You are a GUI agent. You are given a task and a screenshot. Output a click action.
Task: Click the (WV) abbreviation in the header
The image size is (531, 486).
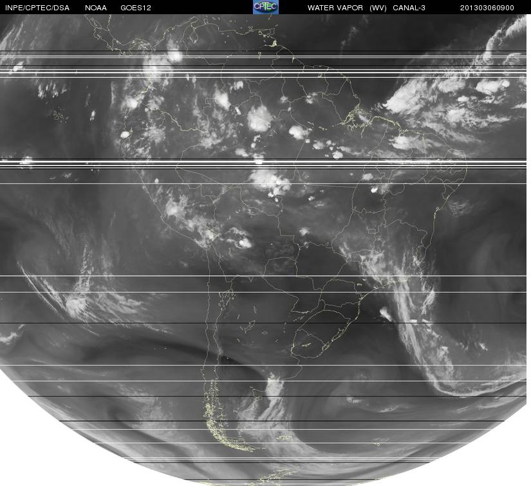click(378, 8)
